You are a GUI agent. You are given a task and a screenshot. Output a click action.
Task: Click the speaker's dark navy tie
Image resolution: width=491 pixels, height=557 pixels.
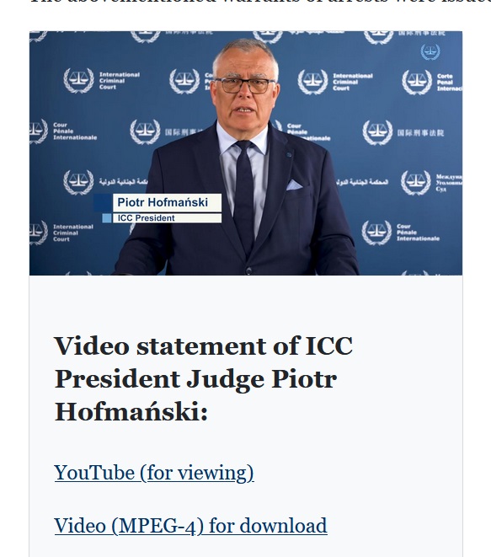[244, 194]
